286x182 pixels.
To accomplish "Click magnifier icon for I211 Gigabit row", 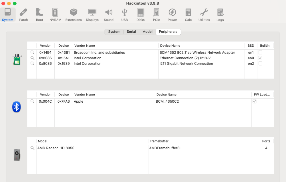I will tap(32, 63).
